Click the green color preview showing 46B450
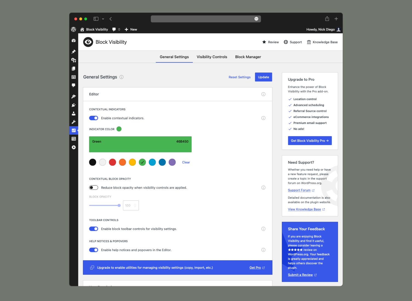This screenshot has height=301, width=412. (x=140, y=144)
